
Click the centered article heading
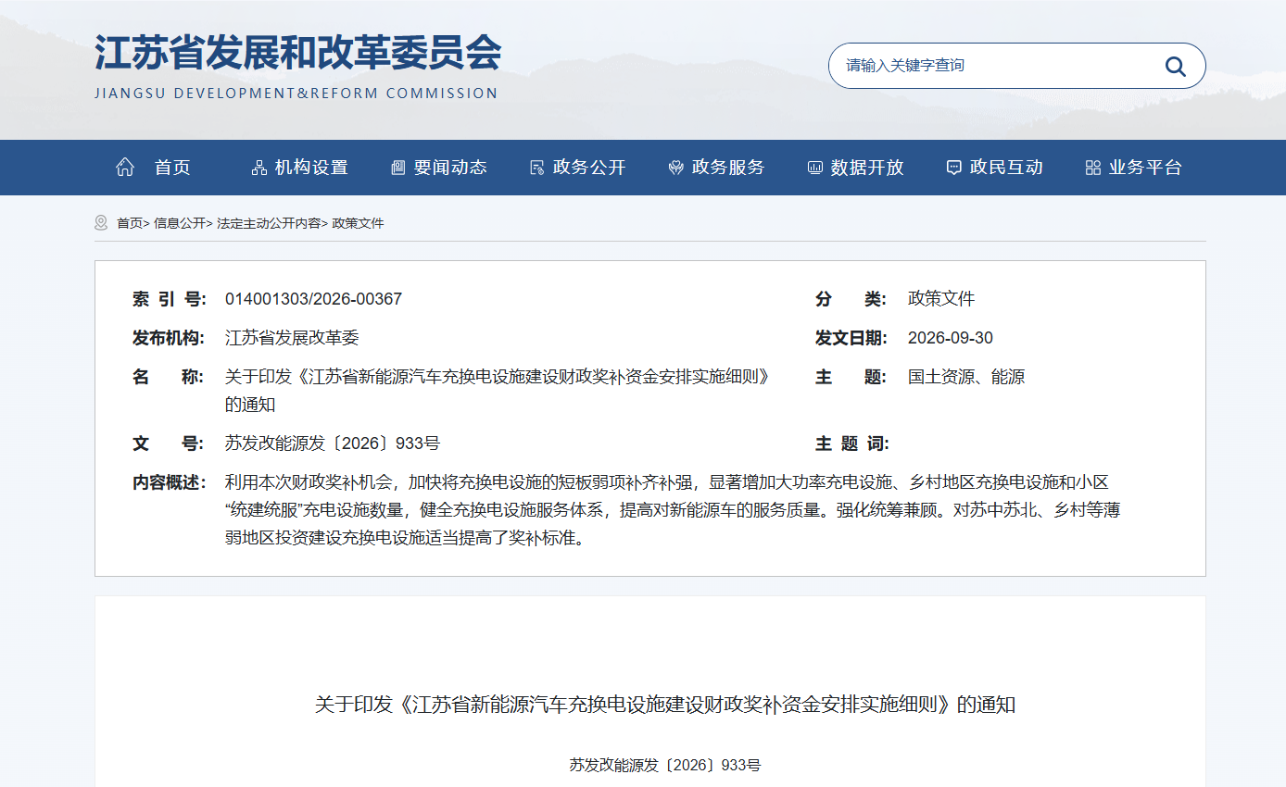tap(665, 705)
